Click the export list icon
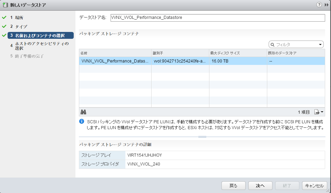This screenshot has height=193, width=331. [x=319, y=112]
